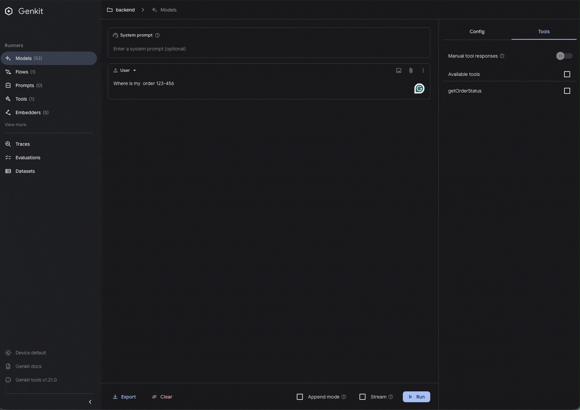Click the Grammarly icon in message box
Viewport: 580px width, 410px height.
[419, 89]
